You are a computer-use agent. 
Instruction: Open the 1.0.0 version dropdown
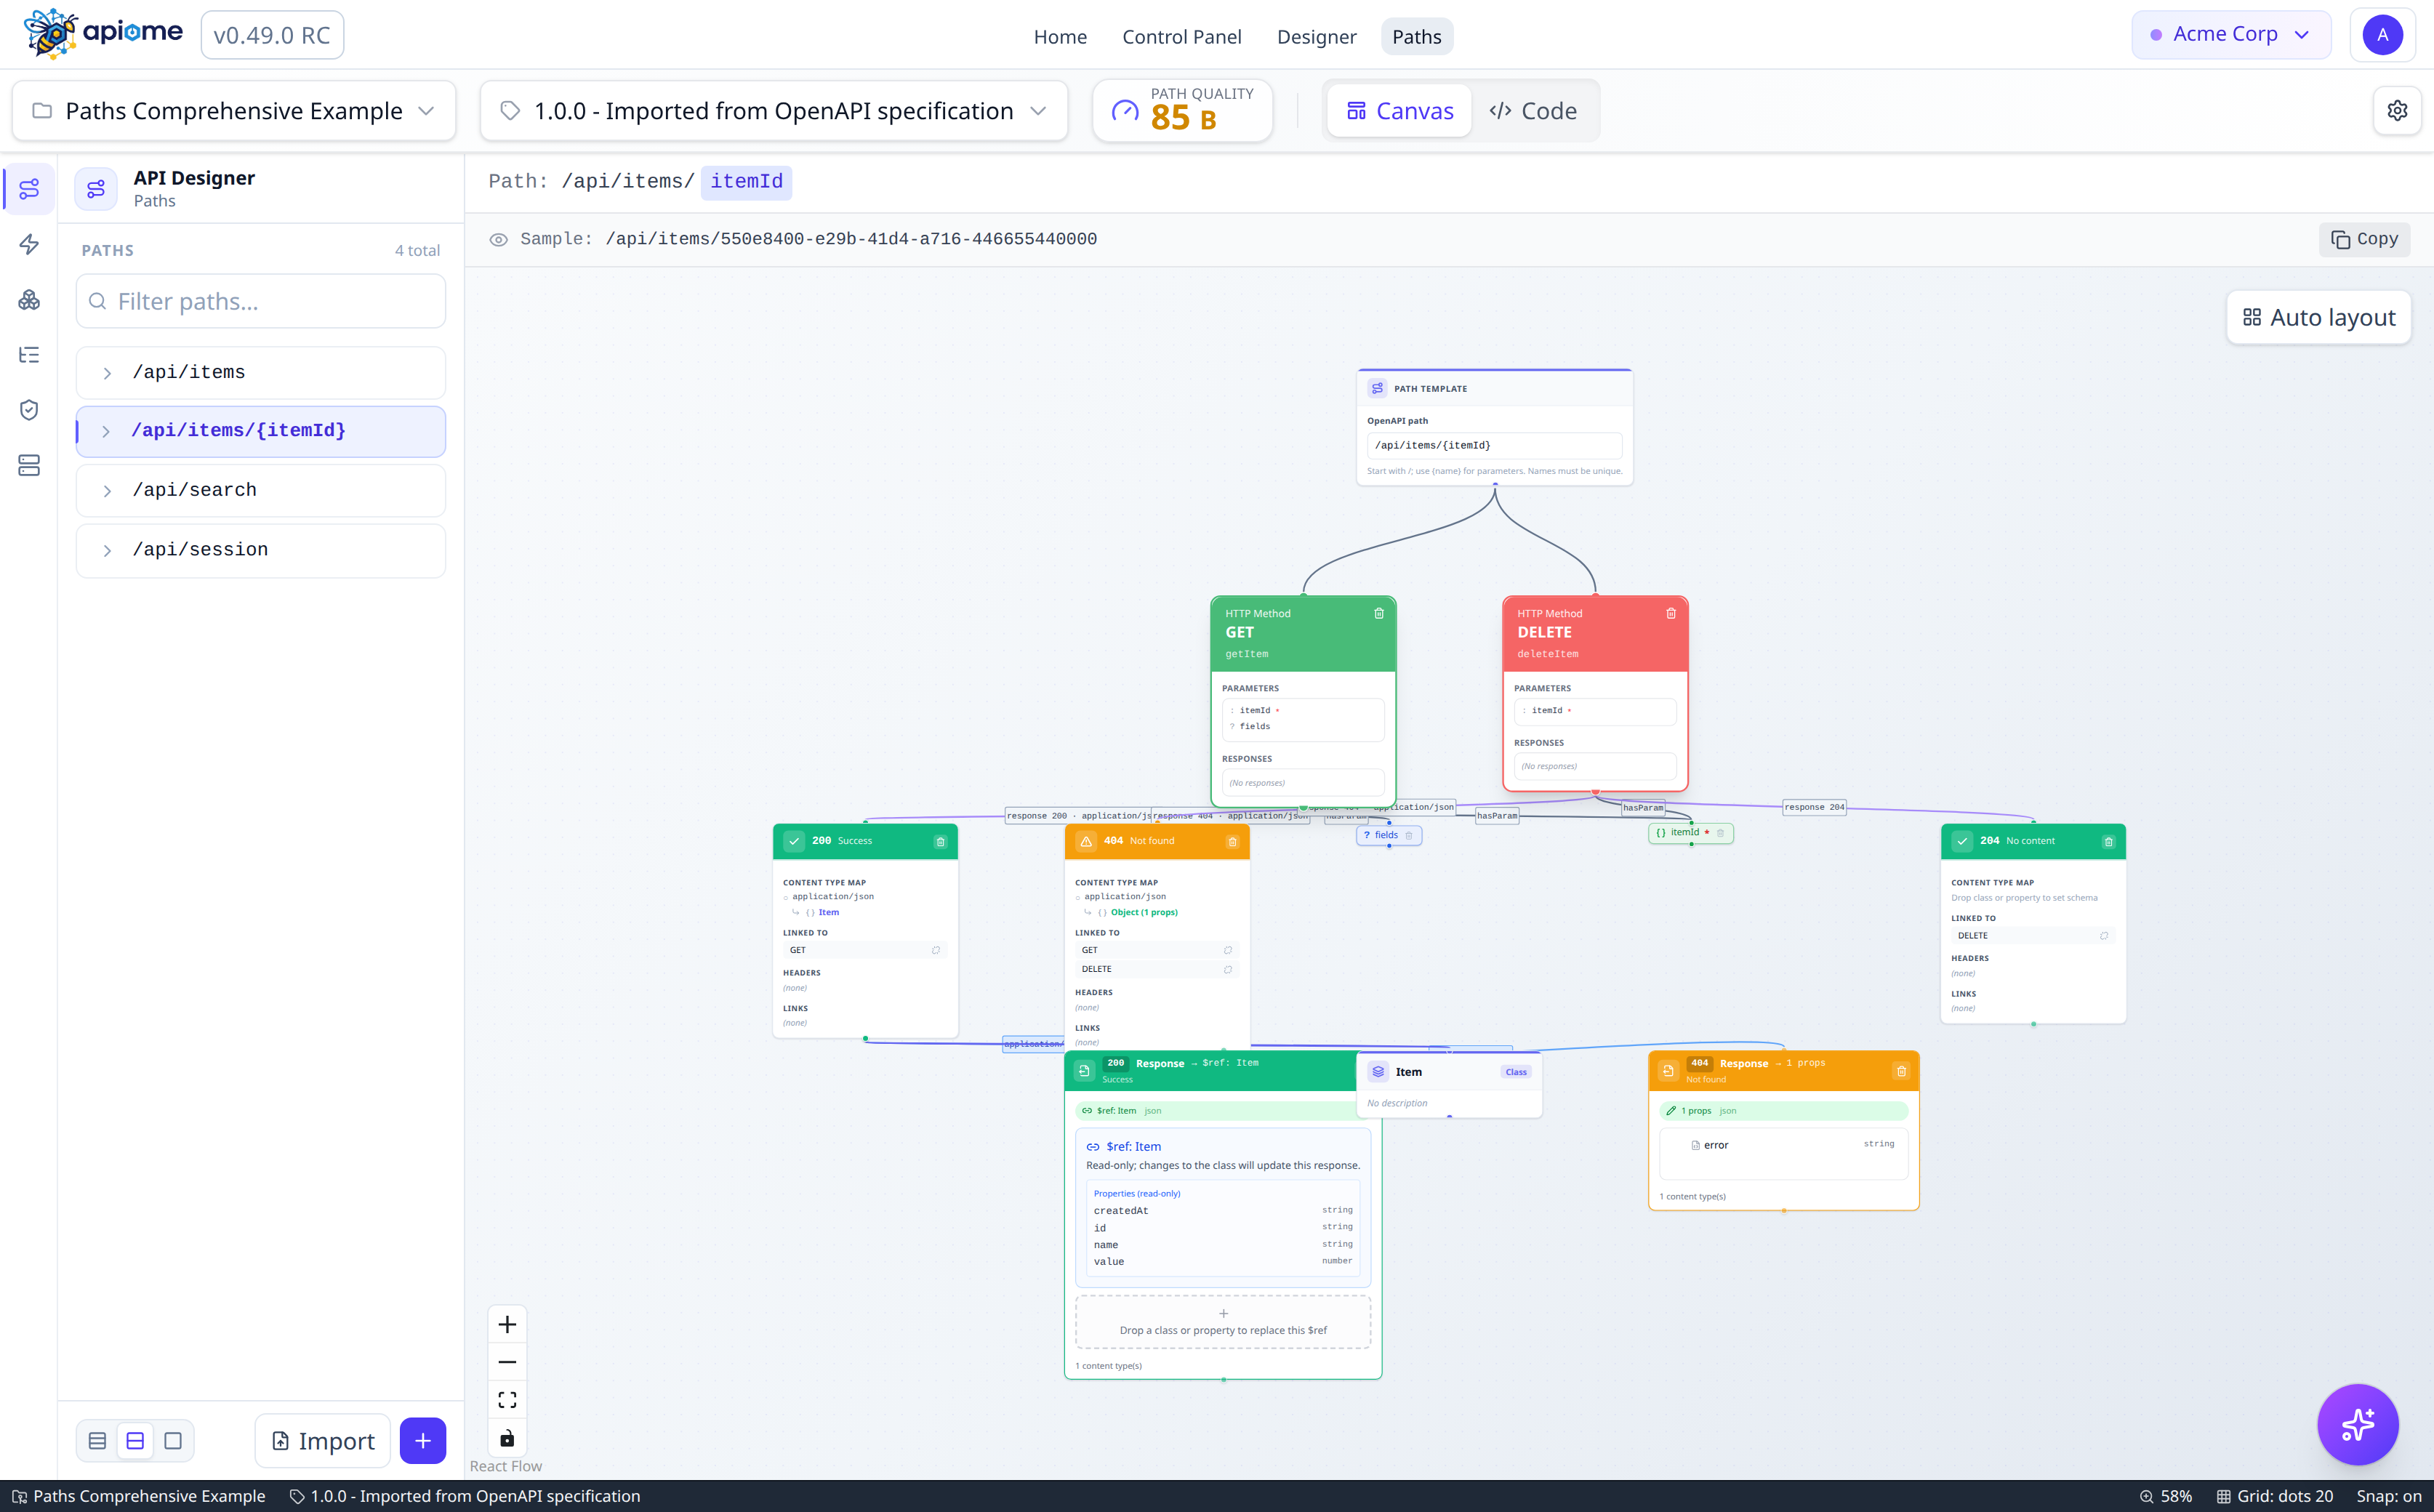(x=774, y=111)
